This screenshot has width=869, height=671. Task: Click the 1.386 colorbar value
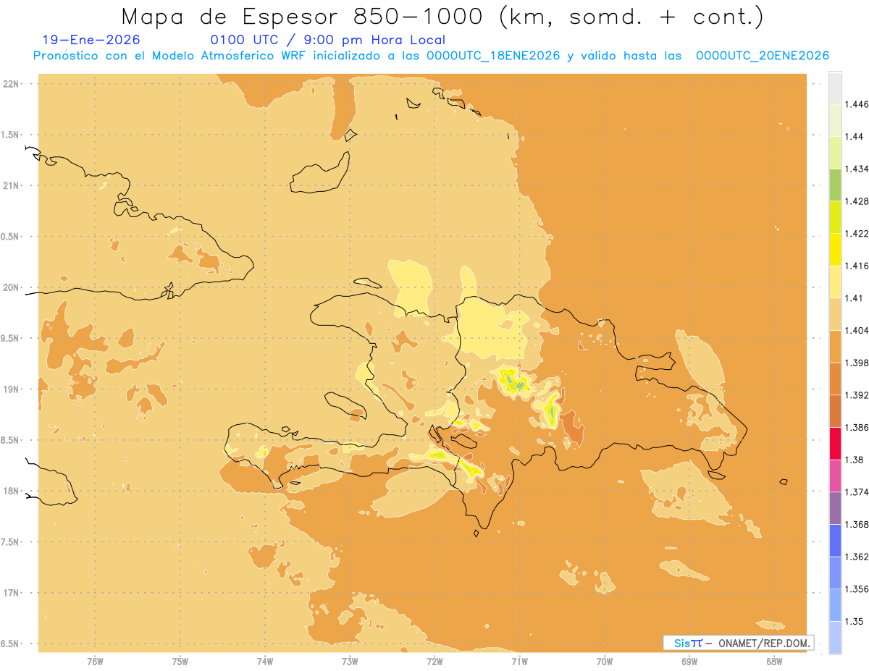(857, 428)
